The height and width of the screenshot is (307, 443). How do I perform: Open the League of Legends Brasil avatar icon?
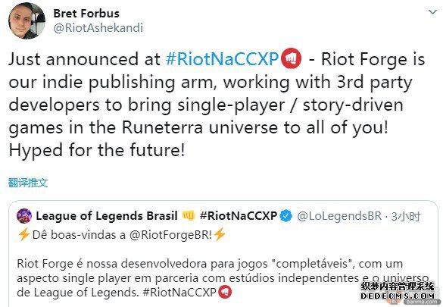tap(24, 216)
